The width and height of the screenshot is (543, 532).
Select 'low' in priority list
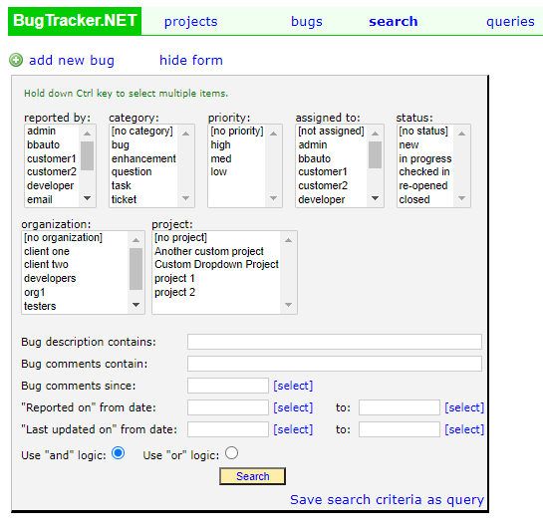click(x=237, y=171)
